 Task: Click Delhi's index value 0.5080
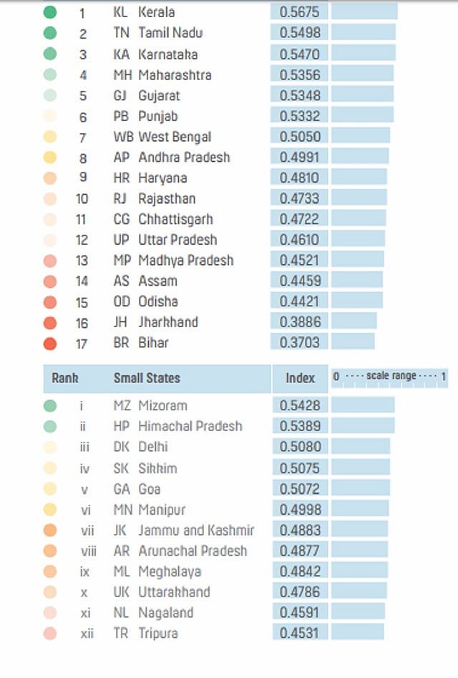(300, 447)
